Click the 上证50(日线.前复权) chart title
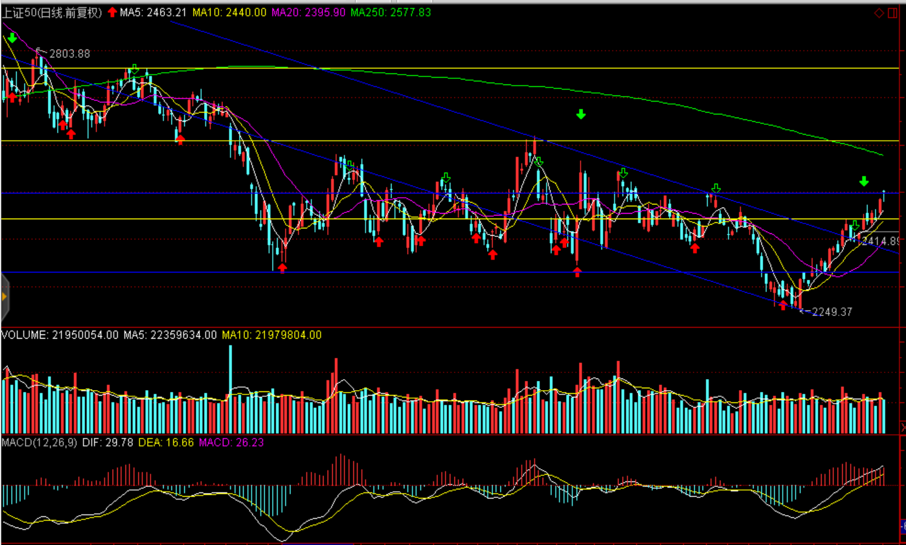 pos(52,12)
